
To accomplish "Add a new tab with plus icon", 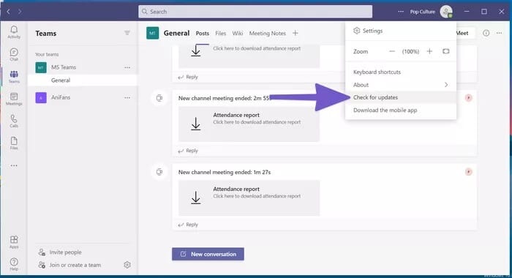I will [x=295, y=33].
